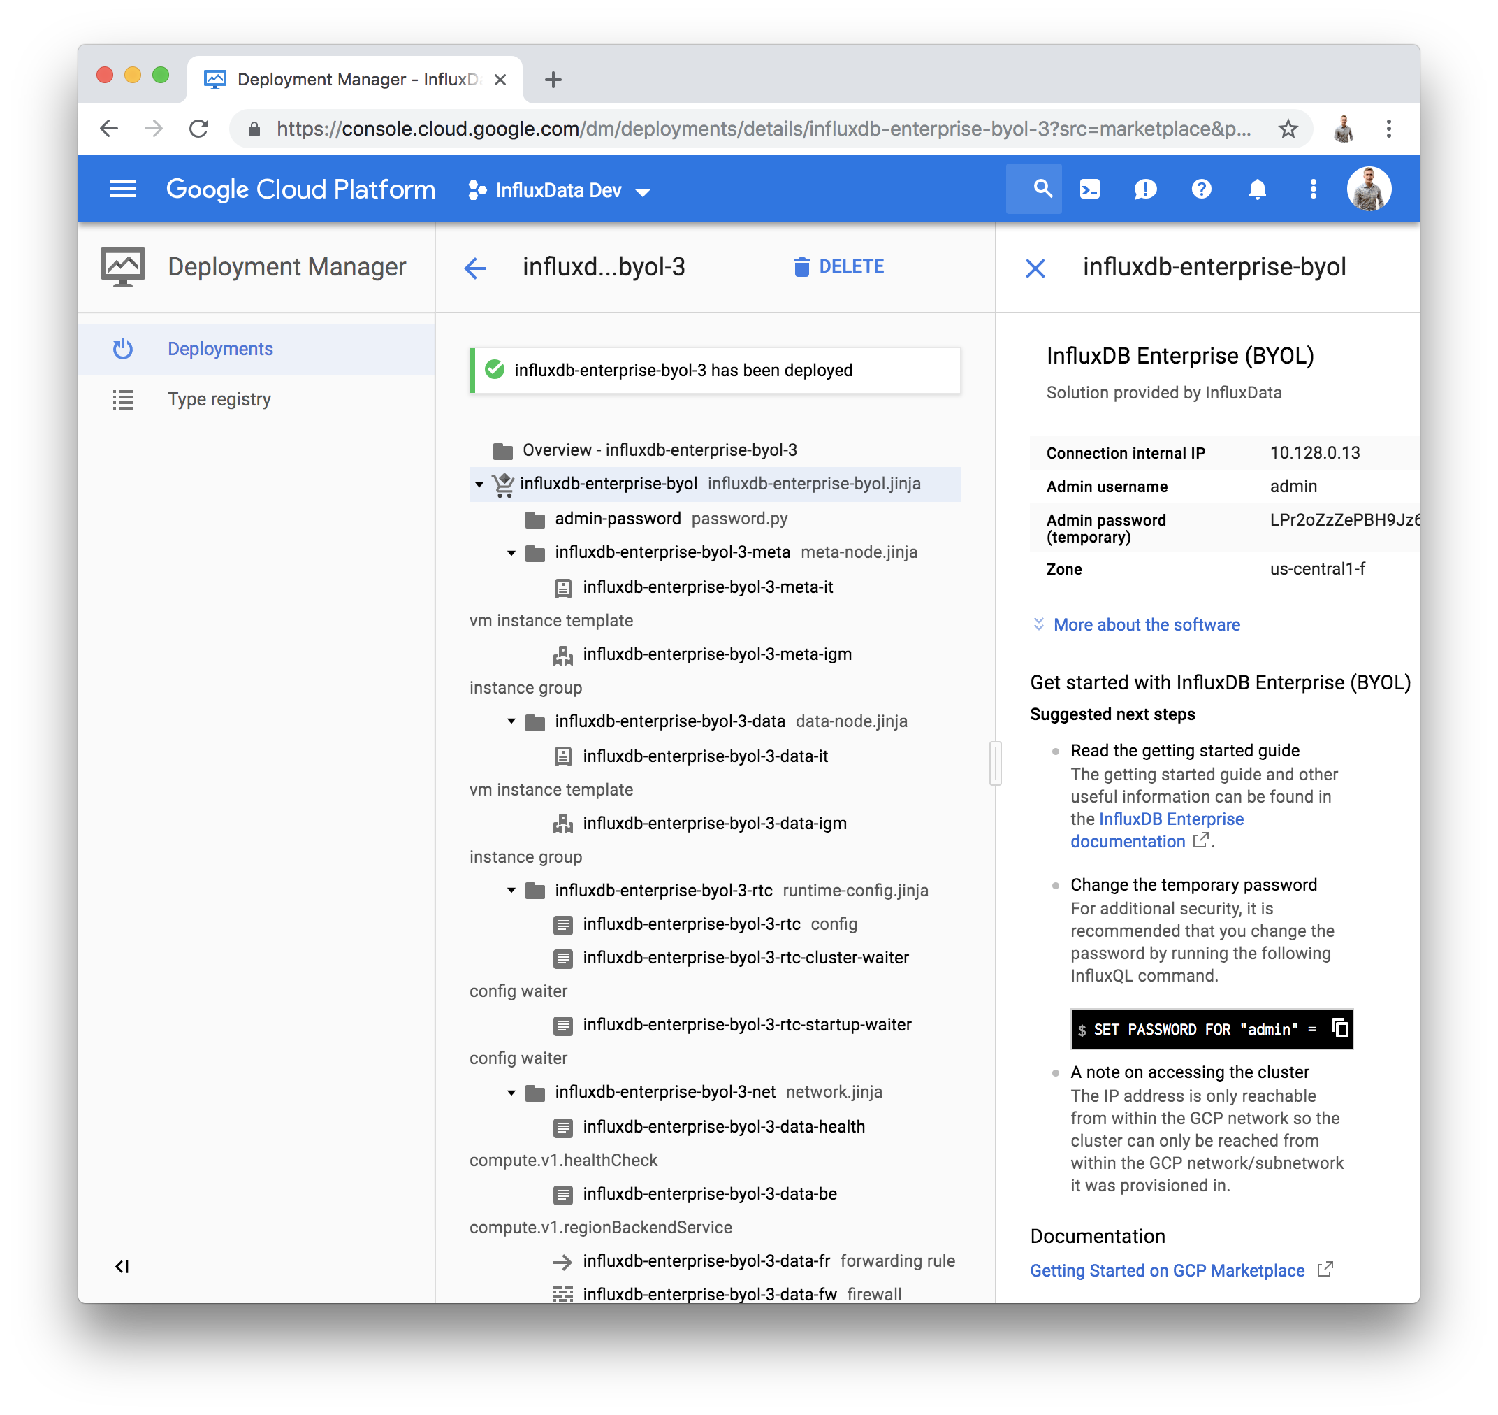Delete the deployment with DELETE button
Viewport: 1498px width, 1415px height.
(838, 267)
